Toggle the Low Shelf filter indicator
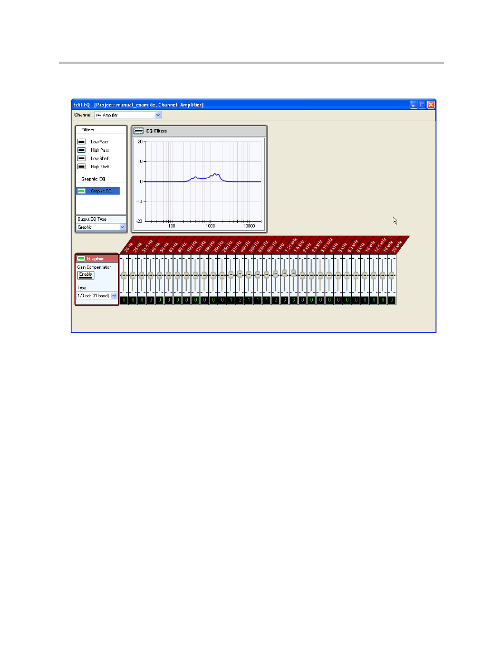503x651 pixels. (x=82, y=158)
